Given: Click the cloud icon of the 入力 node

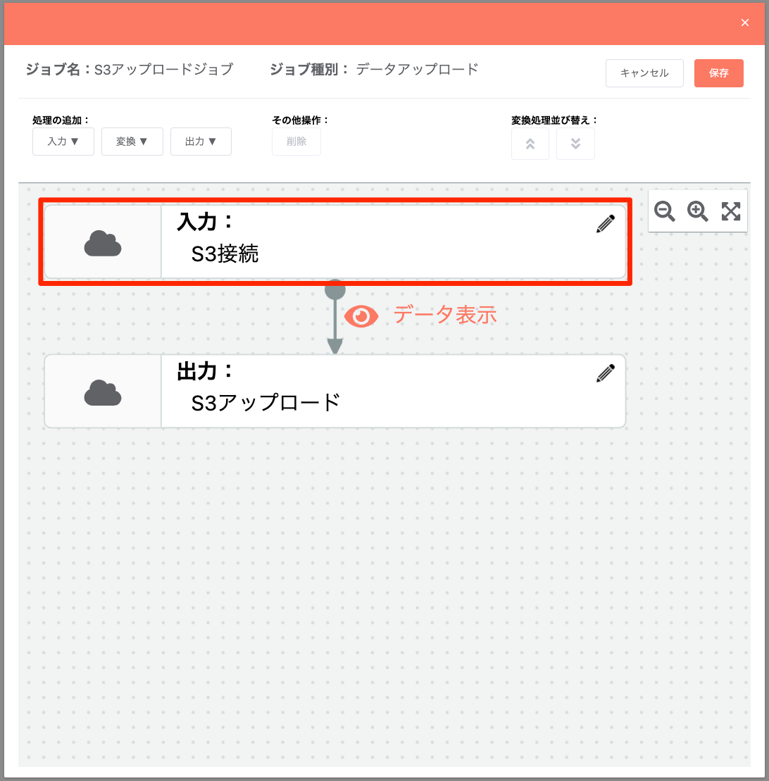Looking at the screenshot, I should (x=103, y=243).
